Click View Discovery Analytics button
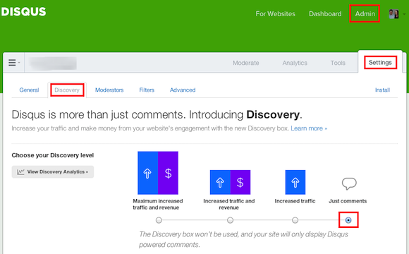409x254 pixels. [x=53, y=171]
